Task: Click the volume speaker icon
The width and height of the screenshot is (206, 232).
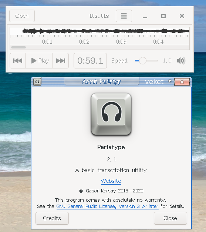Action: click(181, 61)
